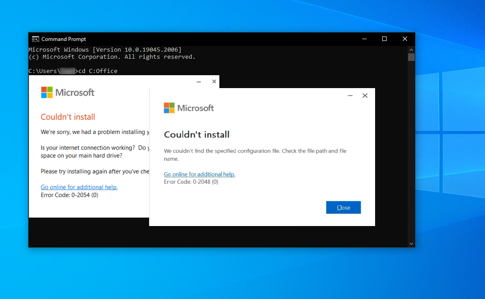The height and width of the screenshot is (299, 485).
Task: Click '(c) Microsoft Corporation. All rights reserved.' line
Action: [112, 57]
